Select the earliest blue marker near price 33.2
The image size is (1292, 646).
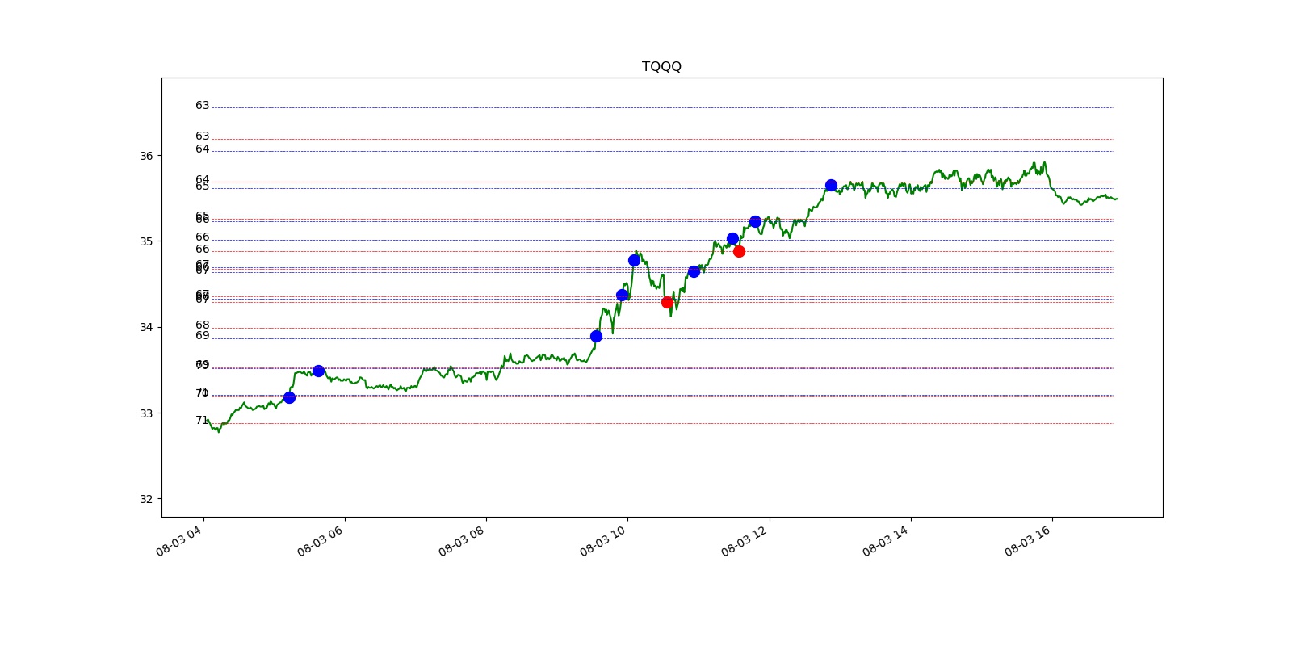pyautogui.click(x=289, y=397)
